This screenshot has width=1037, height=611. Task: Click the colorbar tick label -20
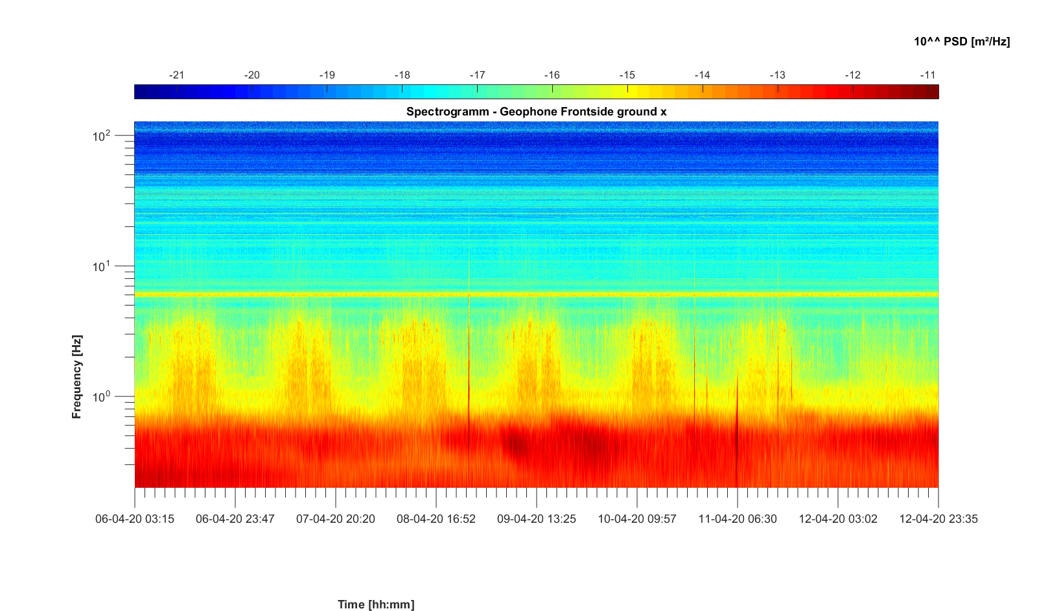(251, 75)
